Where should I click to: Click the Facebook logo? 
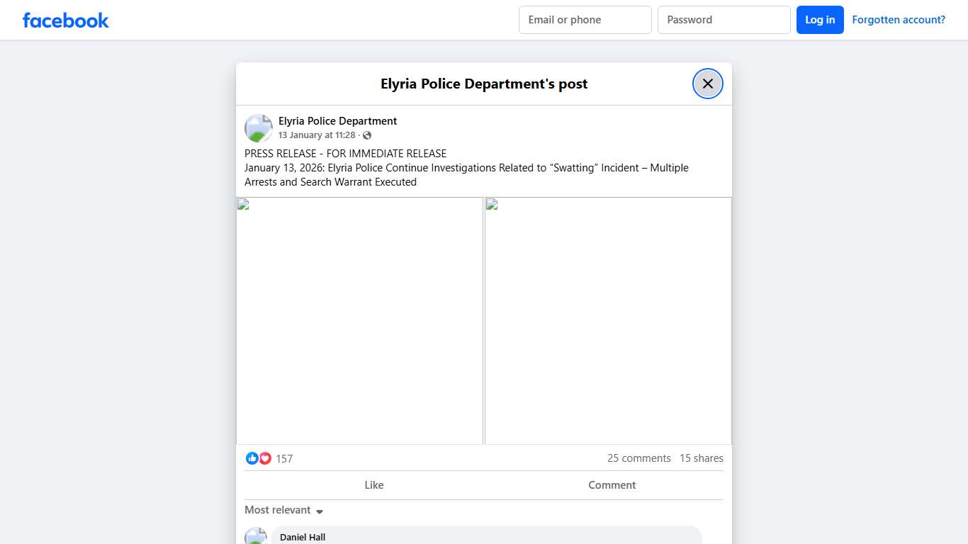pyautogui.click(x=65, y=20)
